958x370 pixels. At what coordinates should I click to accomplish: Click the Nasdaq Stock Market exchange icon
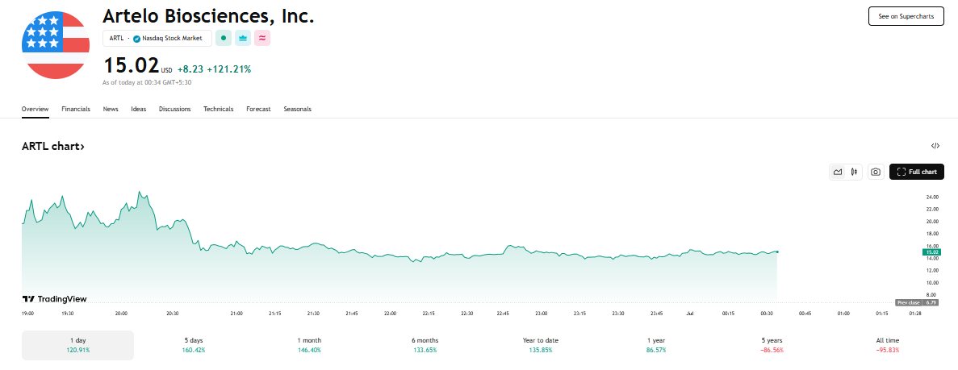[137, 39]
